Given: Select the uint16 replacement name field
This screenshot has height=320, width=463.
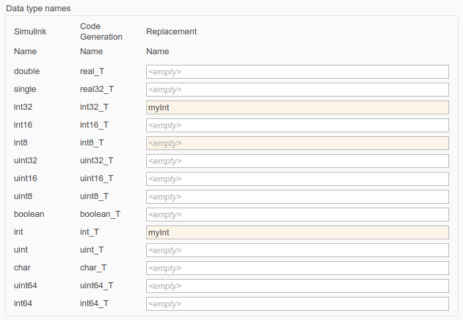Looking at the screenshot, I should [x=297, y=179].
